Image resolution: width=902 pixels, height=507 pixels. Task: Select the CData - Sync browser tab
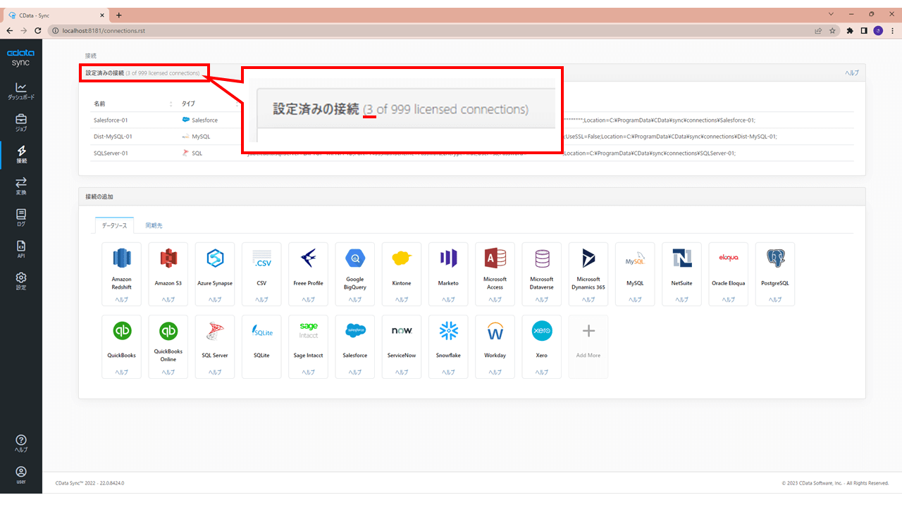tap(56, 15)
